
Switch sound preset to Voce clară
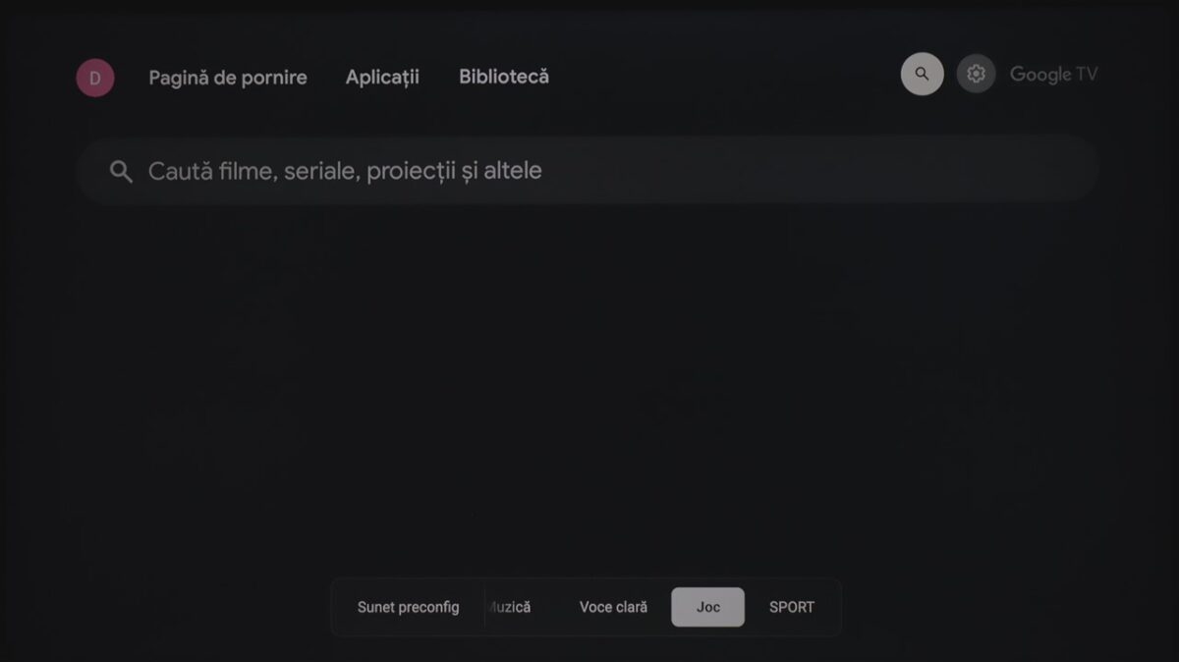[613, 607]
